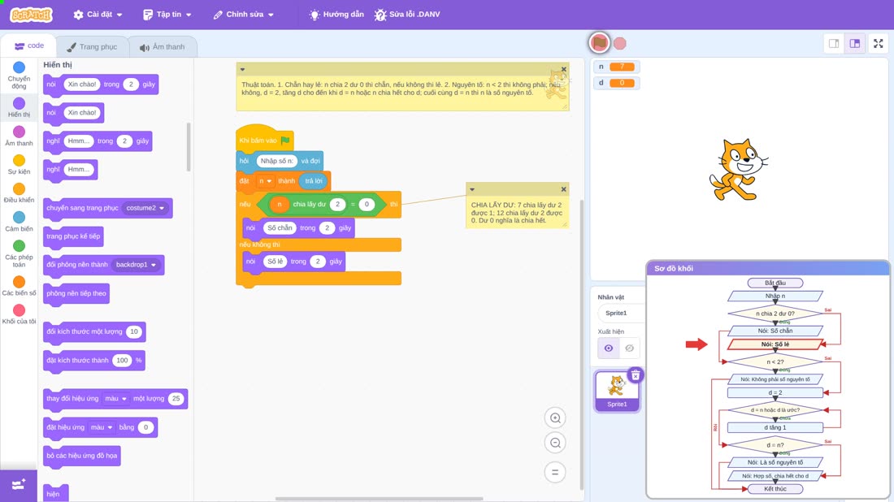Open the backdrop1 dropdown in palette

pos(136,264)
